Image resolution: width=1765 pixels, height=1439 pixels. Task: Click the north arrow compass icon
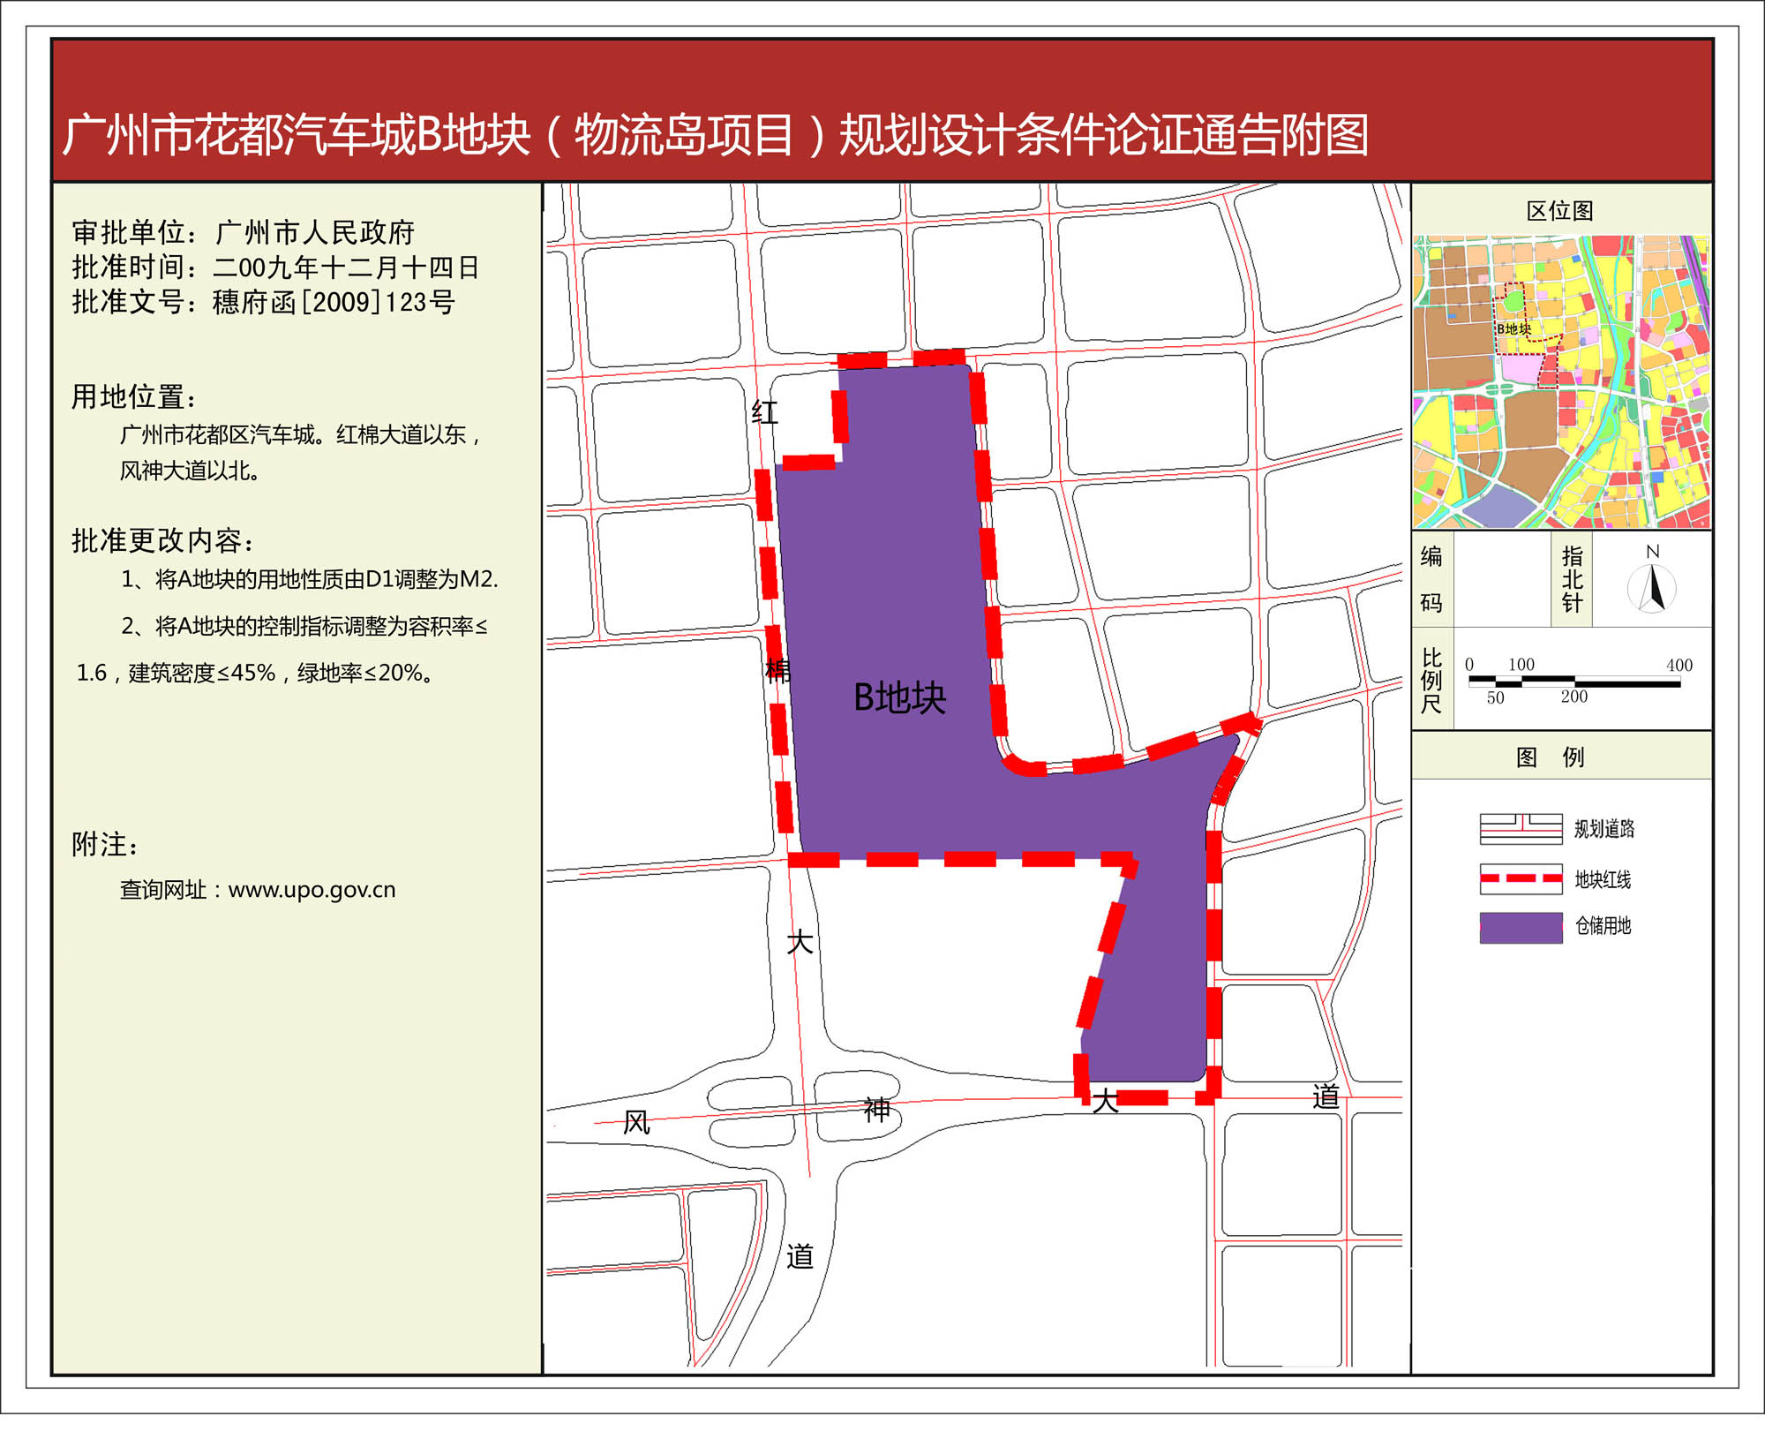(1652, 588)
